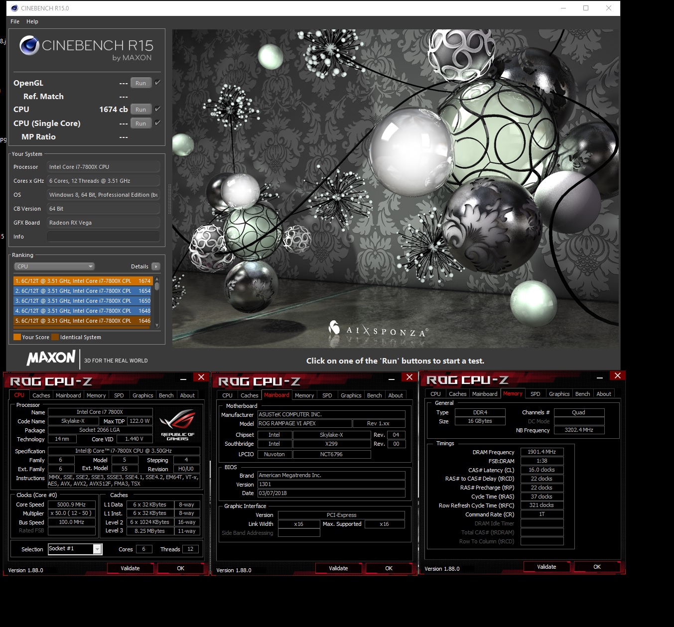Toggle the OpenGL test checkbox
Viewport: 674px width, 627px height.
pyautogui.click(x=158, y=83)
